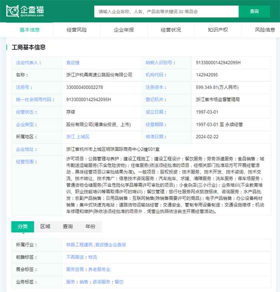Select the 经营状况 tab
This screenshot has height=292, width=280.
click(x=171, y=30)
